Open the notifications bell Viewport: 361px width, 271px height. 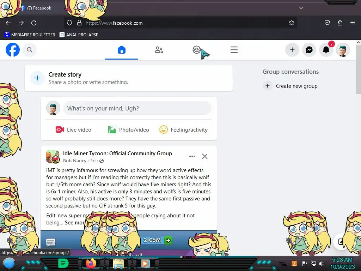(x=326, y=50)
